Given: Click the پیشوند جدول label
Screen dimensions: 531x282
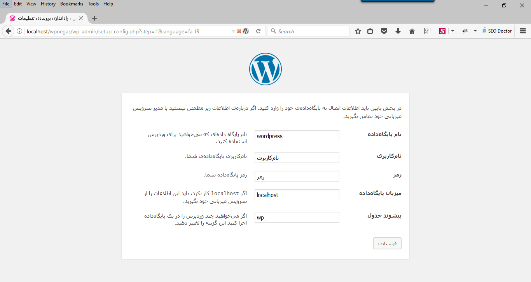Looking at the screenshot, I should click(x=384, y=216).
